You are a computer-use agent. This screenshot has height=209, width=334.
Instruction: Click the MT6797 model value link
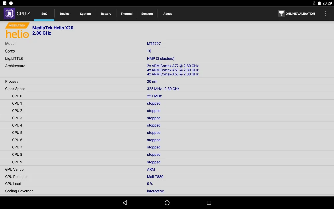[153, 44]
